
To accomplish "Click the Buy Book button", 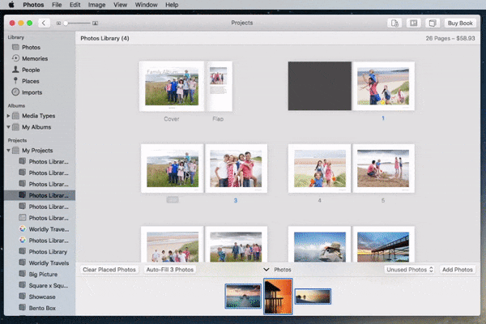I will tap(460, 23).
